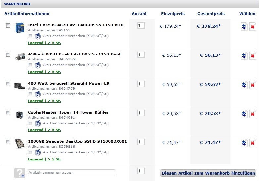
Task: Open ASRock B85M Pro4 product link
Action: tap(74, 54)
